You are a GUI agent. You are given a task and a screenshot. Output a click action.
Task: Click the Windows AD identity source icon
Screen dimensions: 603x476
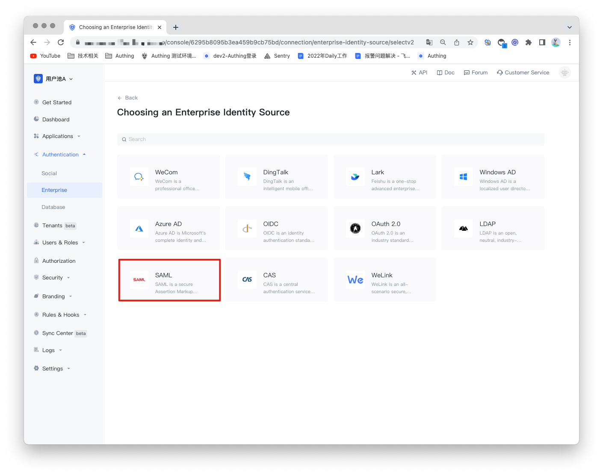coord(464,176)
